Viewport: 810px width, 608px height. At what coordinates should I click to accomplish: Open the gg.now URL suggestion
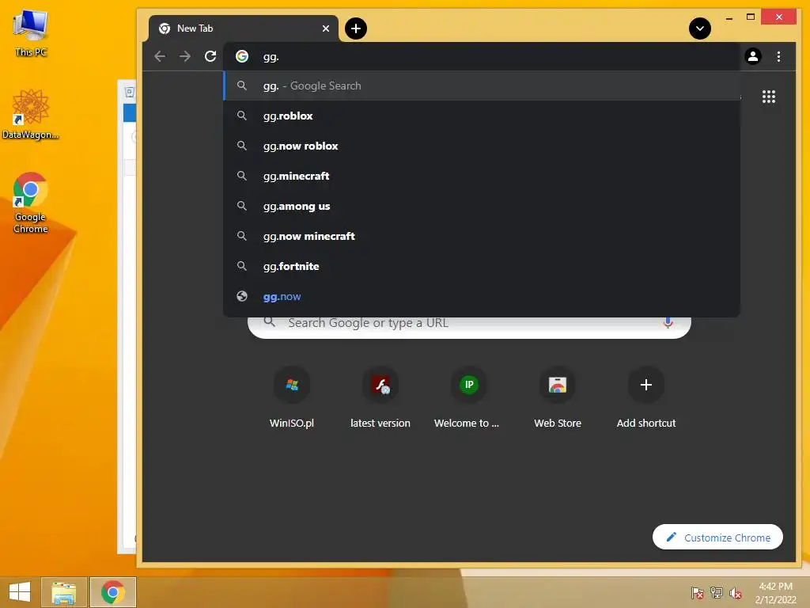click(x=482, y=296)
